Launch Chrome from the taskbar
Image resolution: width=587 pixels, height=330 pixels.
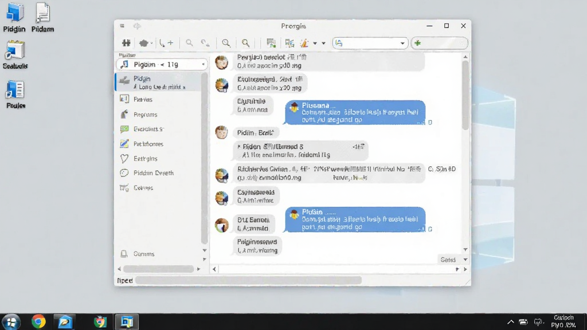tap(38, 322)
